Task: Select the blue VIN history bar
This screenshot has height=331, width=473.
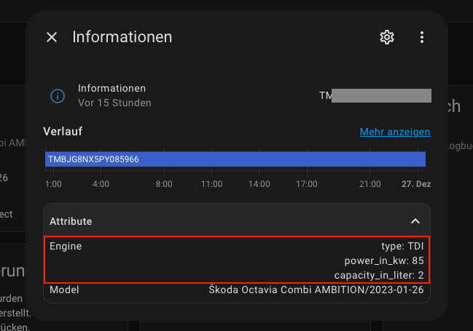Action: [235, 159]
